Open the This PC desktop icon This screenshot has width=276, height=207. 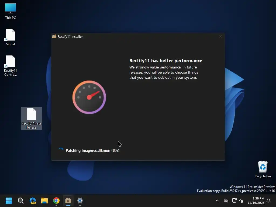[x=11, y=11]
